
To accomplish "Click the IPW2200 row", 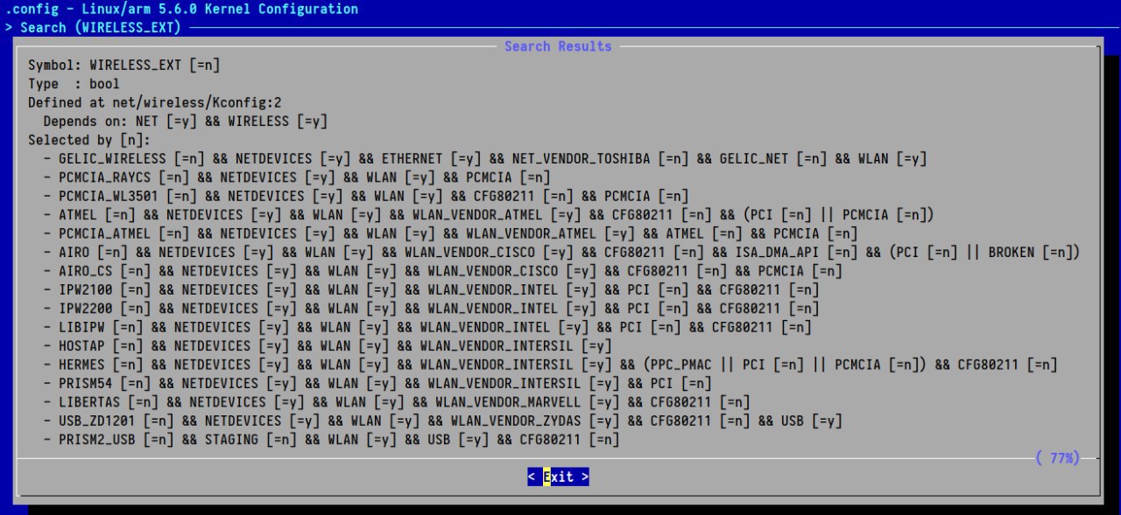I will (x=432, y=309).
